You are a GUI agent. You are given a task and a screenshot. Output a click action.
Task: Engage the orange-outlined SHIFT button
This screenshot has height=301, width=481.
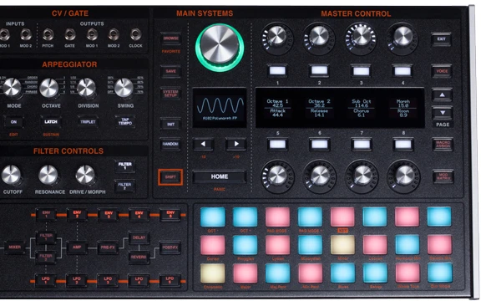tap(170, 177)
